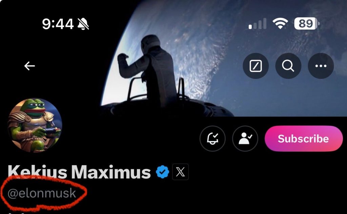Tap the pink Subscribe button
Image resolution: width=347 pixels, height=214 pixels.
tap(304, 138)
